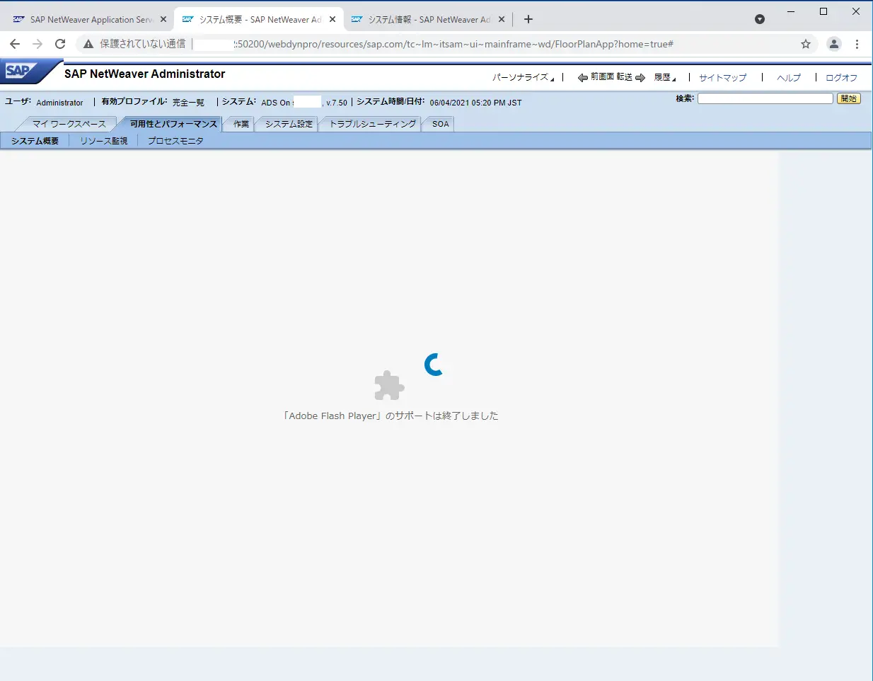Click the system time 06/04/2021 05:20 PM JST
Viewport: 873px width, 681px height.
click(x=475, y=103)
